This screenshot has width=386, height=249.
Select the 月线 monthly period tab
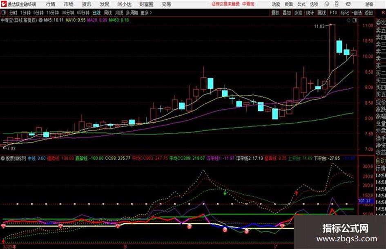[119, 13]
